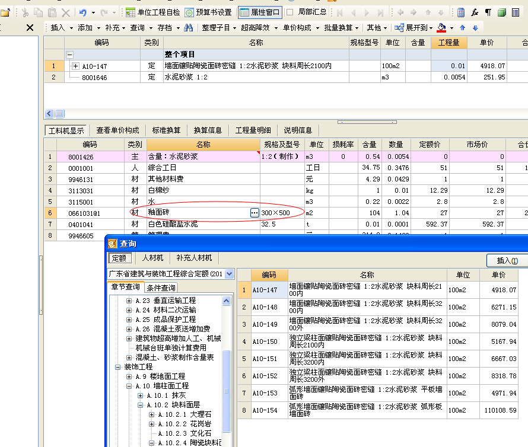
Task: Expand row A10-147 plus sign
Action: (x=75, y=66)
